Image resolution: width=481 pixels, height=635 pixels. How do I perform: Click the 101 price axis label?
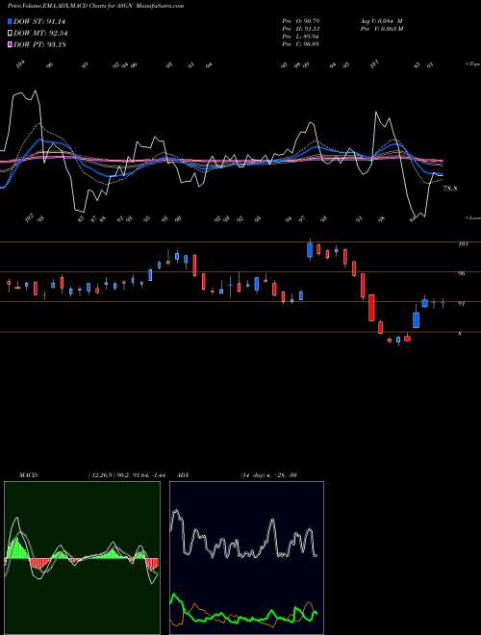(x=463, y=244)
